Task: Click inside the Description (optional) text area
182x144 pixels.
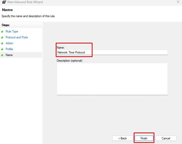Action: click(112, 79)
